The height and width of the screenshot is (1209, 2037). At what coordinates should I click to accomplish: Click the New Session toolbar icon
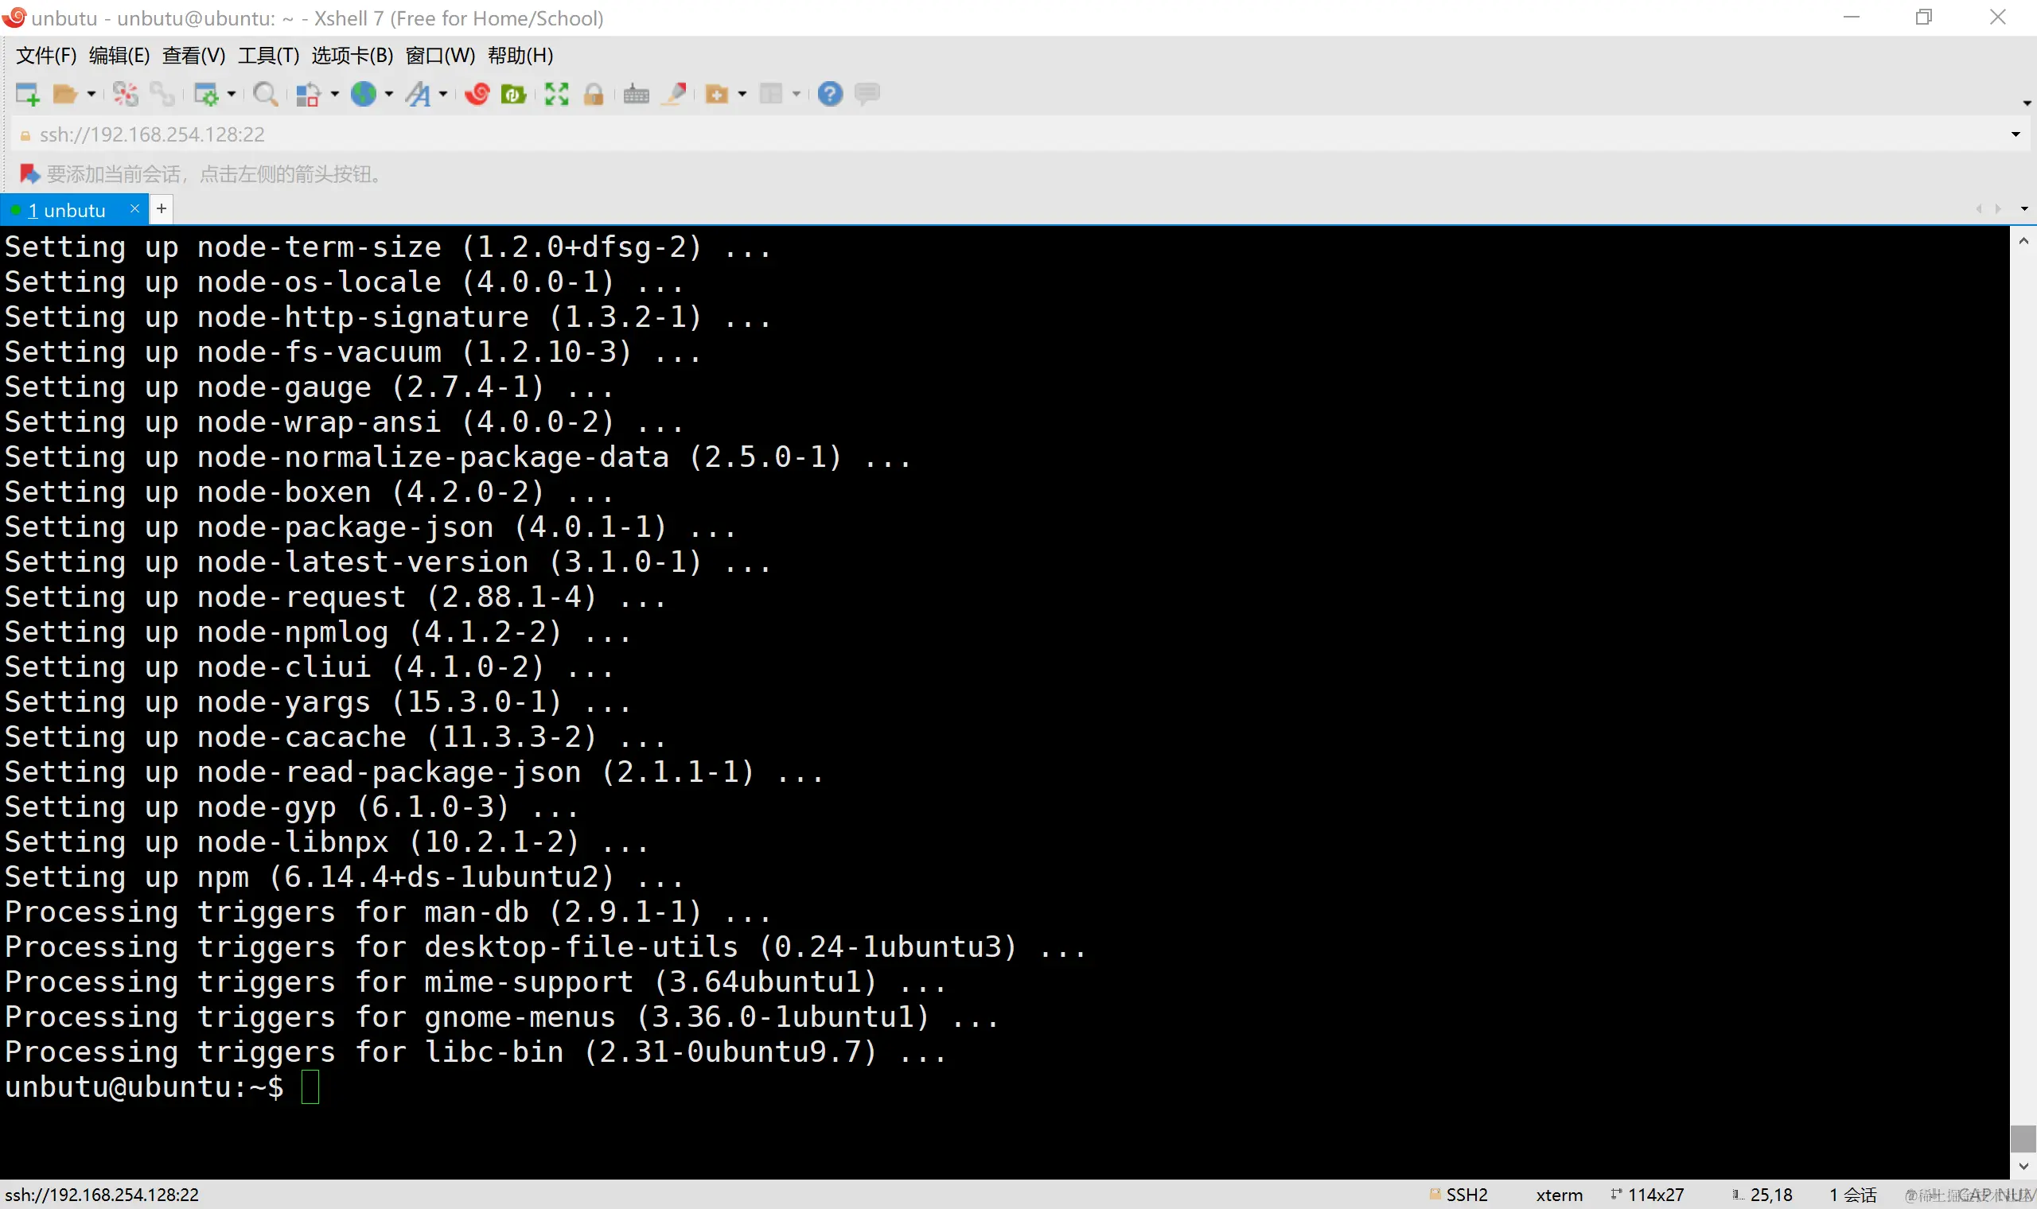click(x=28, y=94)
